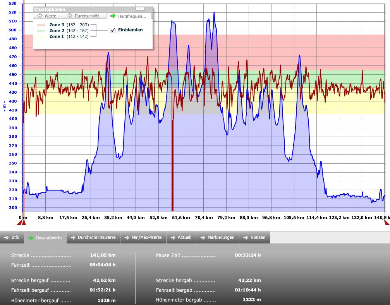The image size is (390, 305).
Task: Click the arrow icon beside Info
Action: click(7, 238)
